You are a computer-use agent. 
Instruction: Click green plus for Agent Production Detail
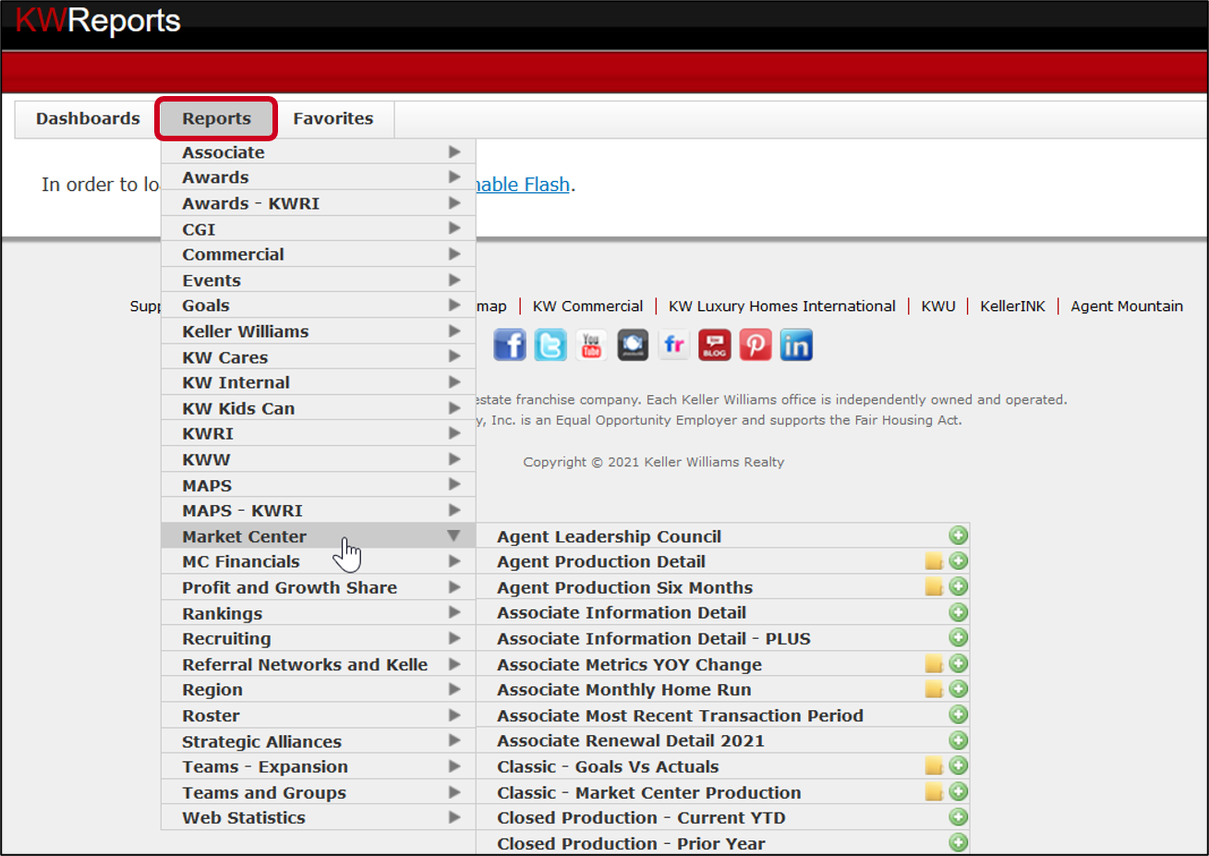click(x=959, y=561)
